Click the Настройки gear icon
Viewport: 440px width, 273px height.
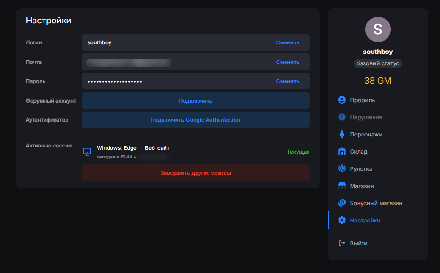341,220
